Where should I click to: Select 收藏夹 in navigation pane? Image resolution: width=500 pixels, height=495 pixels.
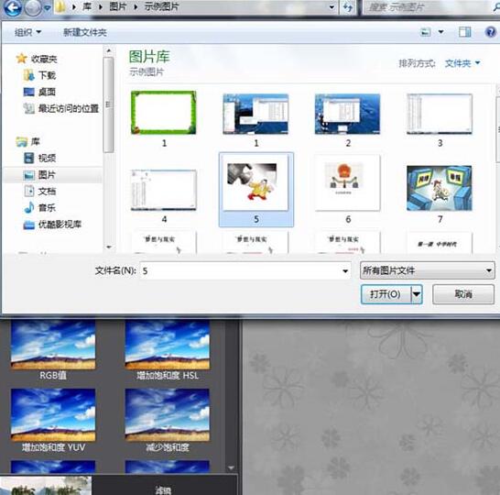(x=37, y=59)
